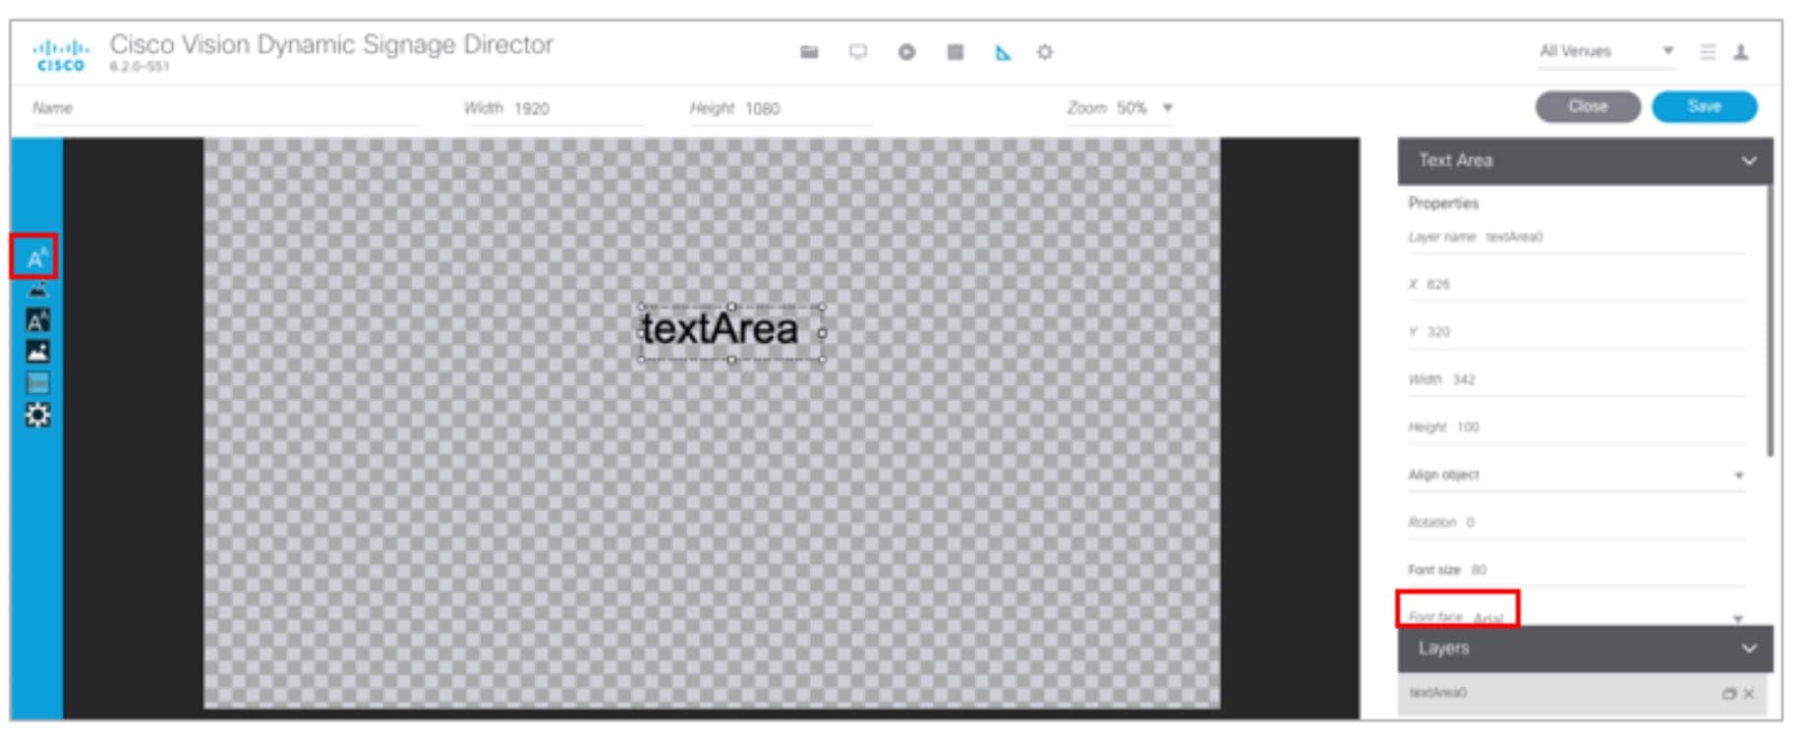
Task: Edit the Layer name field
Action: coord(1577,238)
